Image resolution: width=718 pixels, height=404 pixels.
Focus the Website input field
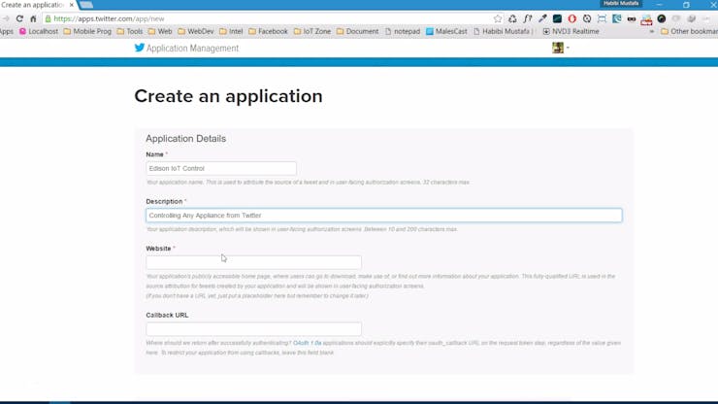(x=253, y=262)
